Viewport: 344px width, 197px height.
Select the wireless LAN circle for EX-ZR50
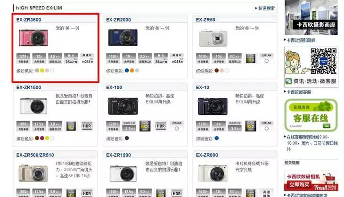(266, 61)
